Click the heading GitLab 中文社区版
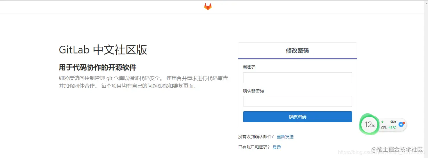Viewport: 428px width, 158px height. (103, 50)
